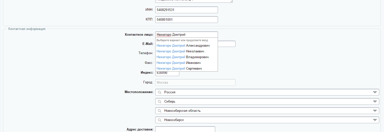Viewport: 385px width, 132px height.
Task: Click the ИНН input field
Action: pos(186,10)
